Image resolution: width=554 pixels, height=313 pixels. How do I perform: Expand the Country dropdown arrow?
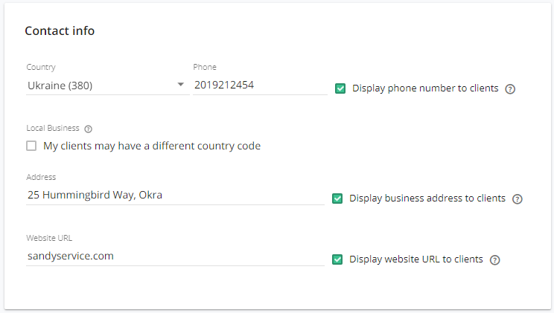click(180, 85)
